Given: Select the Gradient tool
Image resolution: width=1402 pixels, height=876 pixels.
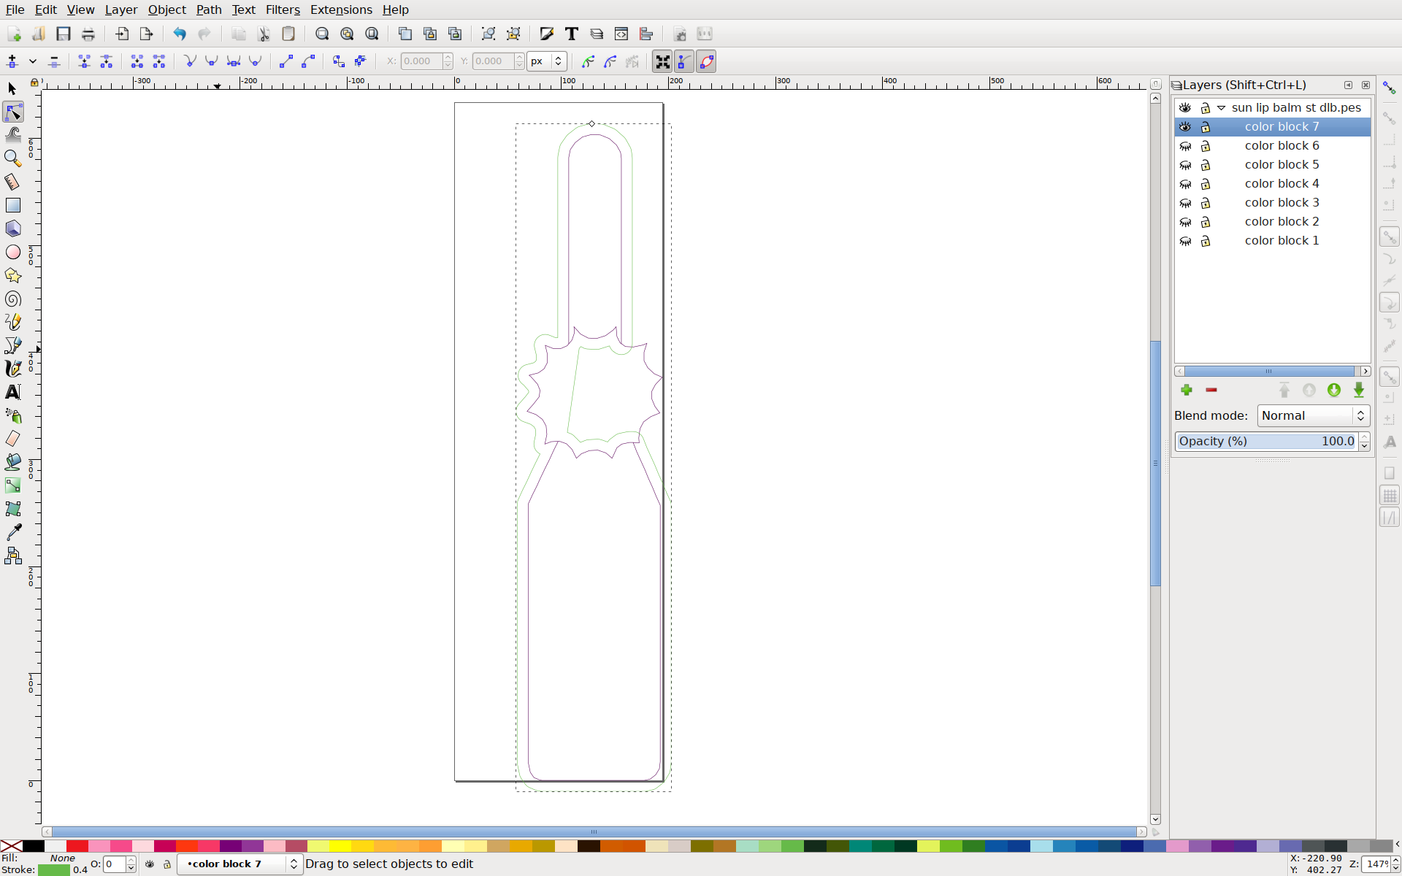Looking at the screenshot, I should click(x=13, y=485).
